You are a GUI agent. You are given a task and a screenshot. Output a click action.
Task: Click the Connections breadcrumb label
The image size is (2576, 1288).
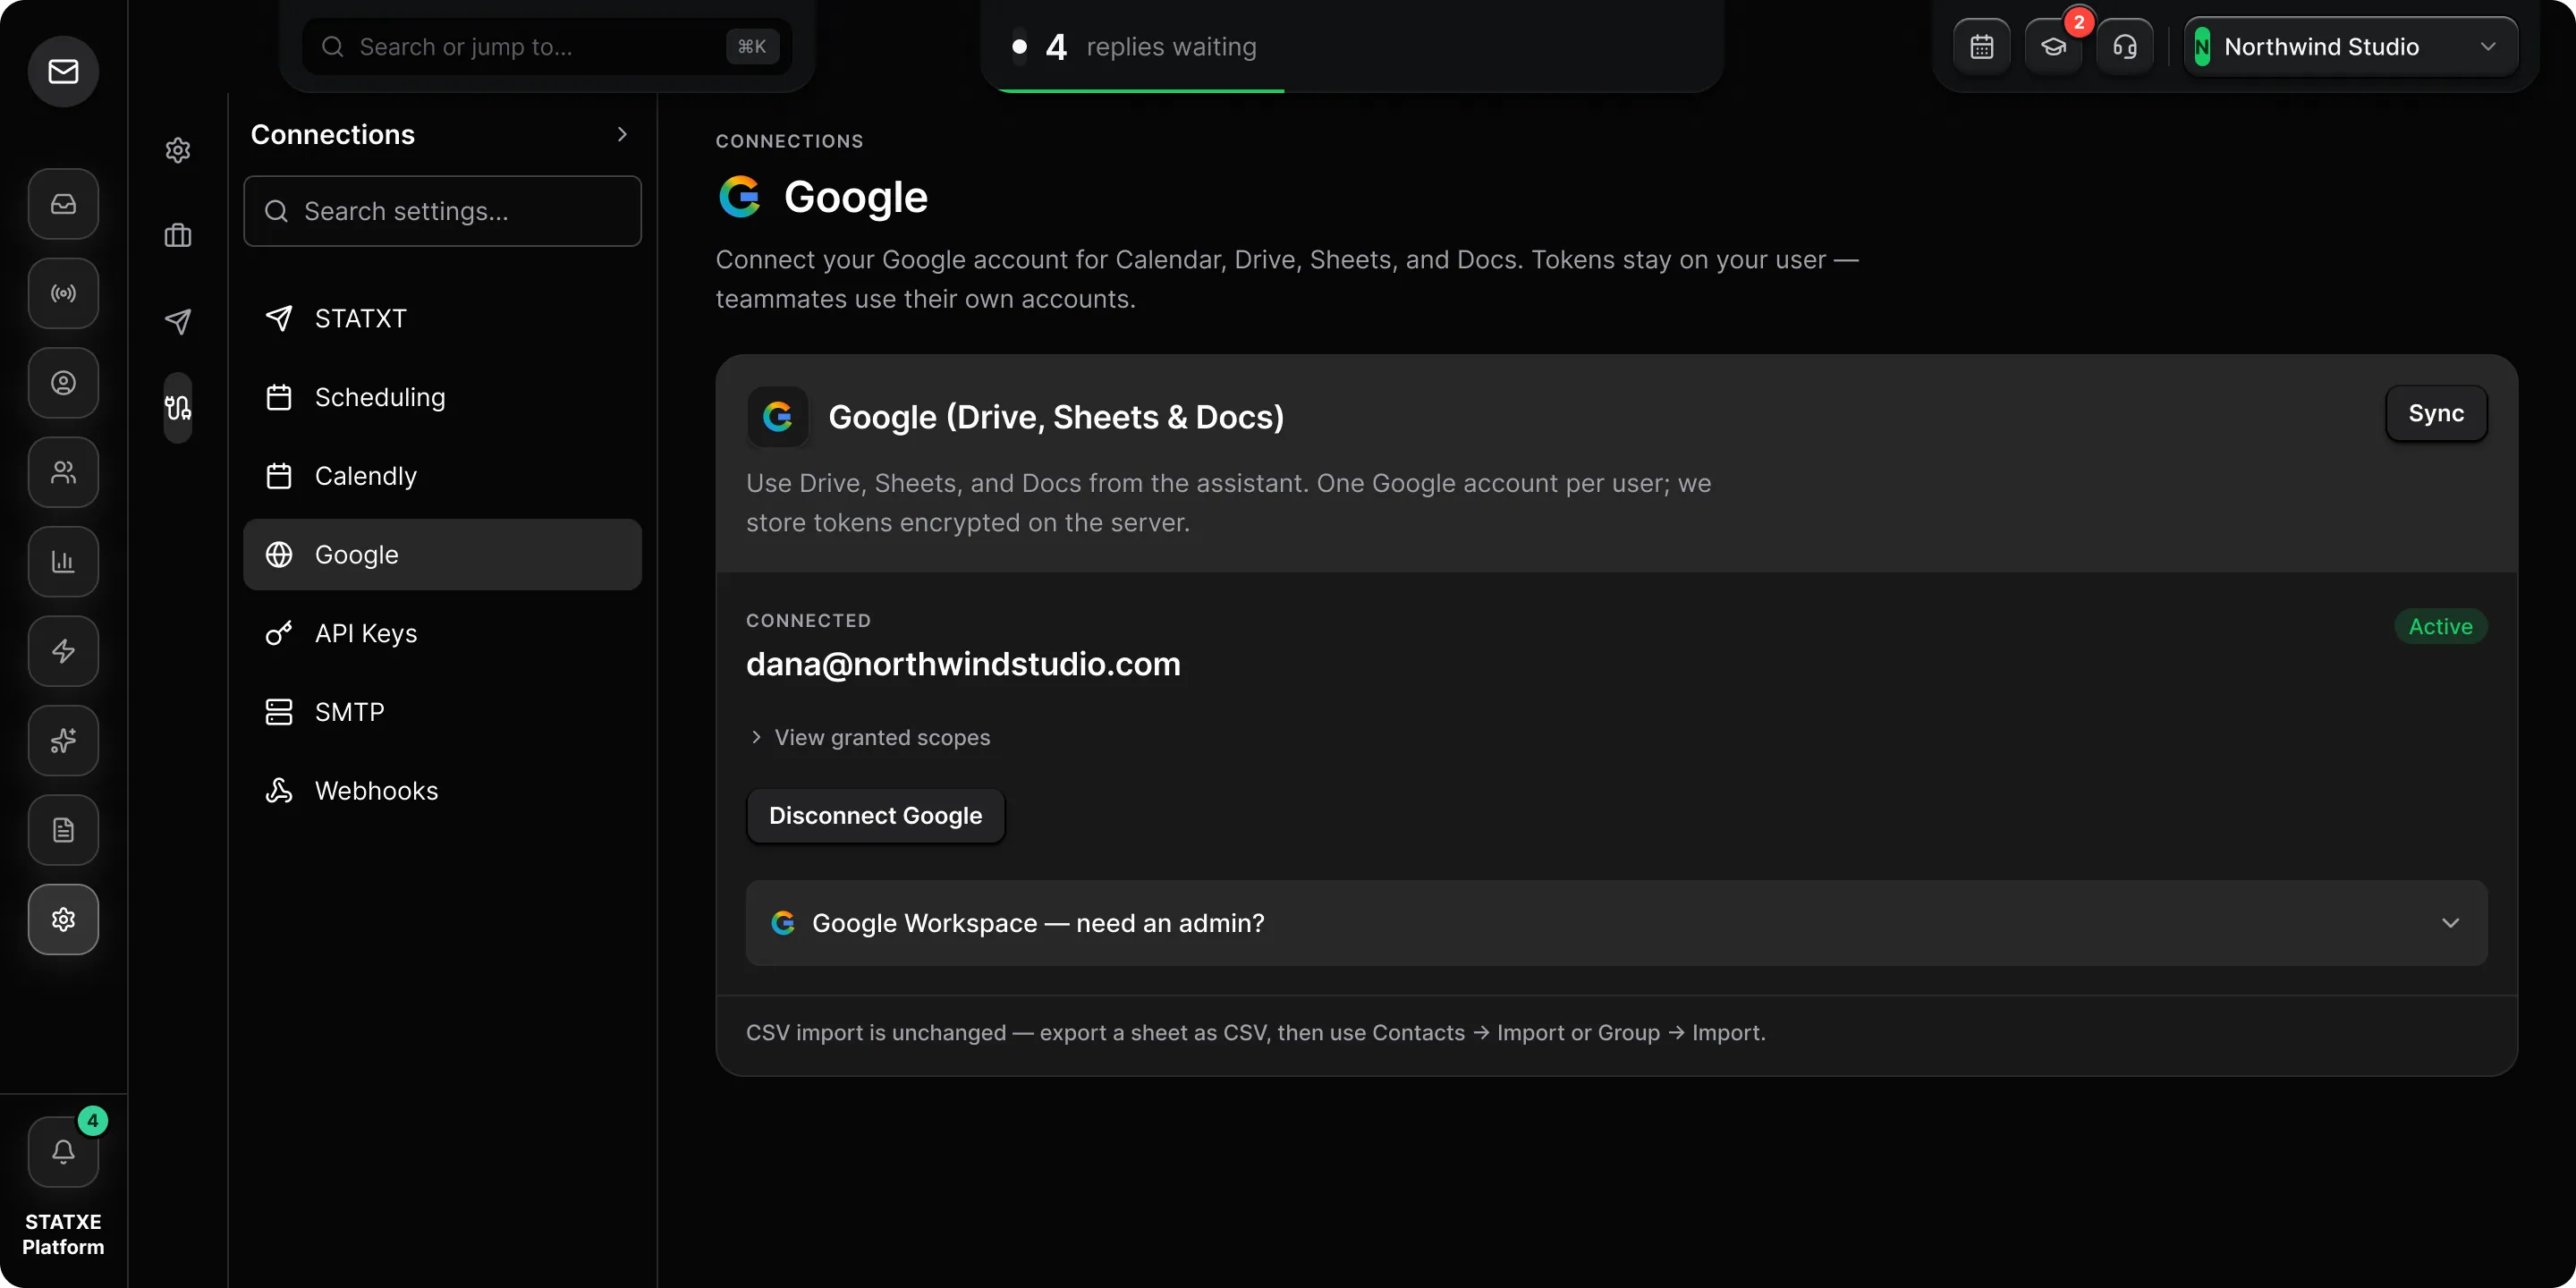(x=789, y=141)
